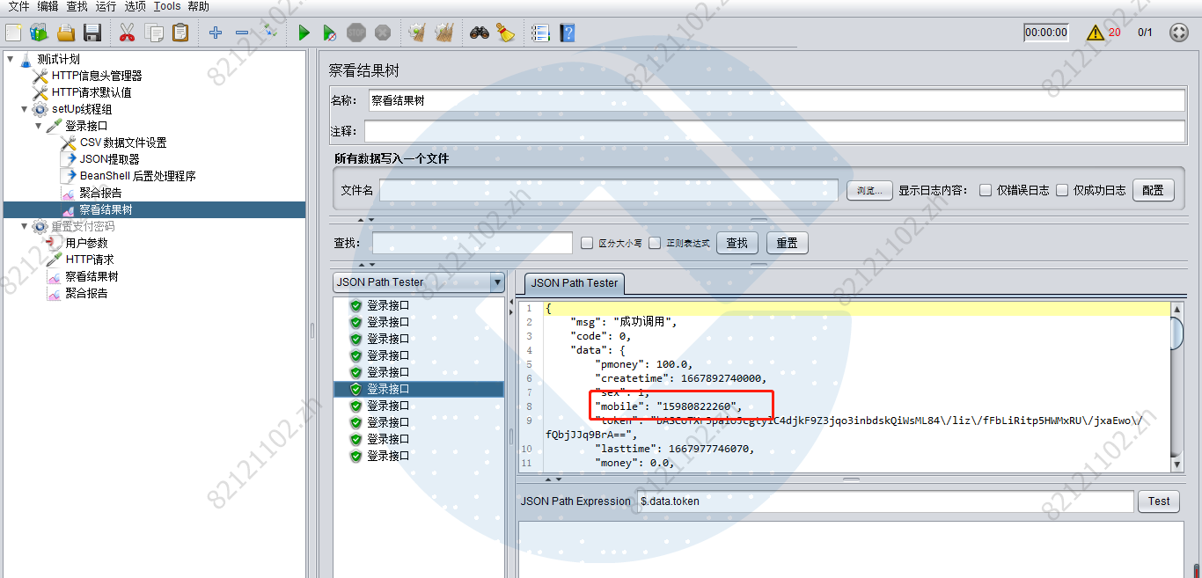The image size is (1202, 578).
Task: Click the 浏览... browse button
Action: click(869, 190)
